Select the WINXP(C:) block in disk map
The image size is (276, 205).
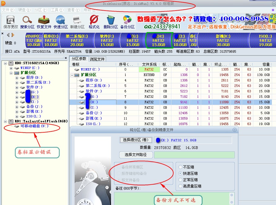tap(33, 40)
